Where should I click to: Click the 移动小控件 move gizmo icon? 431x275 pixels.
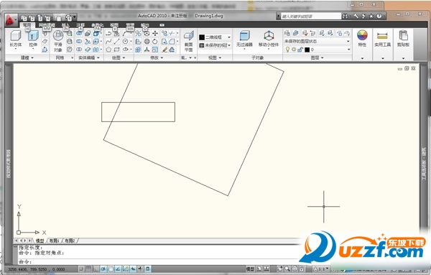[269, 39]
